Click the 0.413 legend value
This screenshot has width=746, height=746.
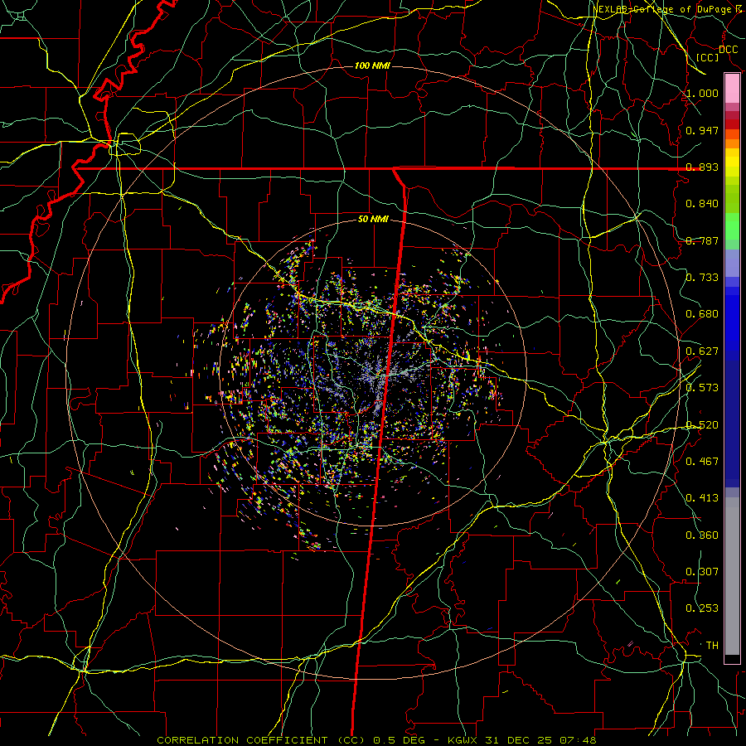pyautogui.click(x=702, y=498)
